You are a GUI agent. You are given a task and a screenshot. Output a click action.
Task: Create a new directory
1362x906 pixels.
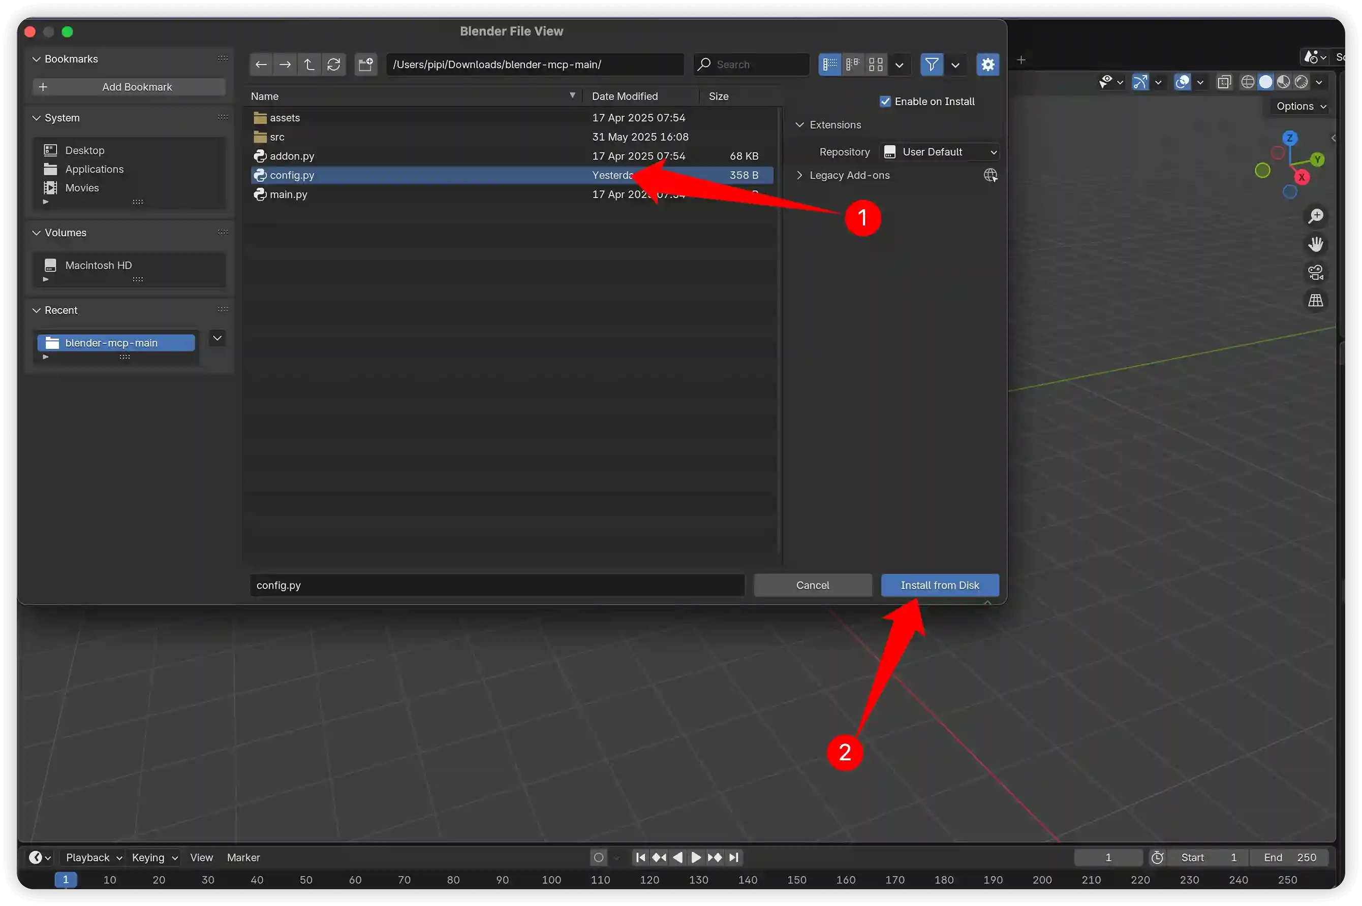366,64
